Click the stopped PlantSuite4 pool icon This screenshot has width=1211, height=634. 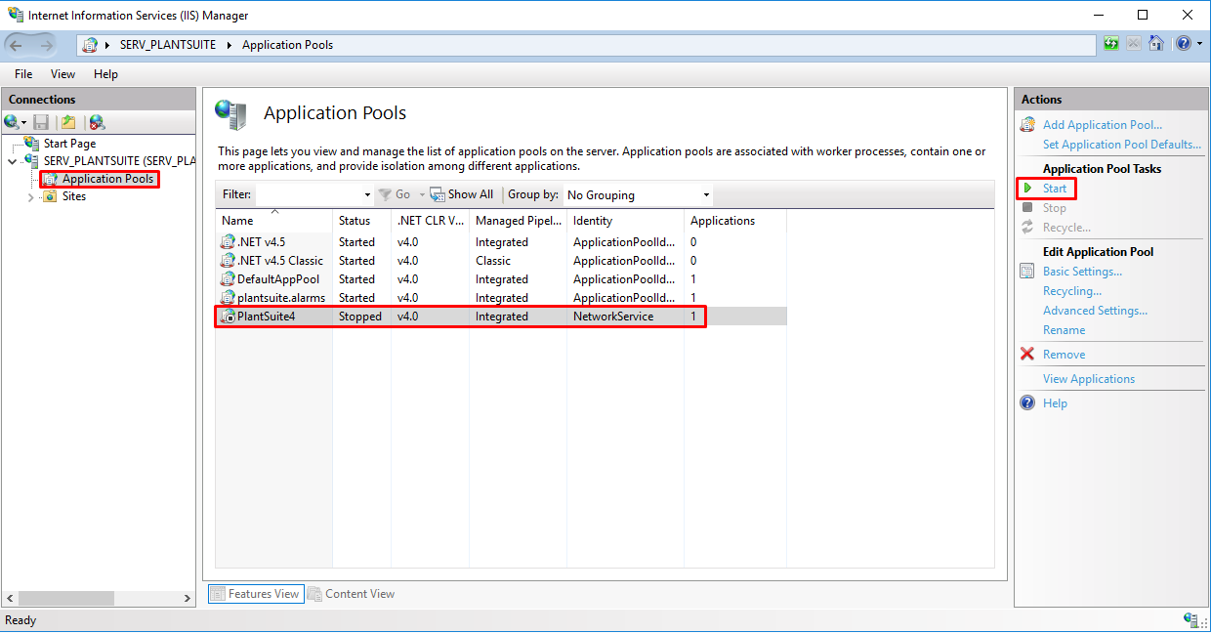click(x=229, y=317)
